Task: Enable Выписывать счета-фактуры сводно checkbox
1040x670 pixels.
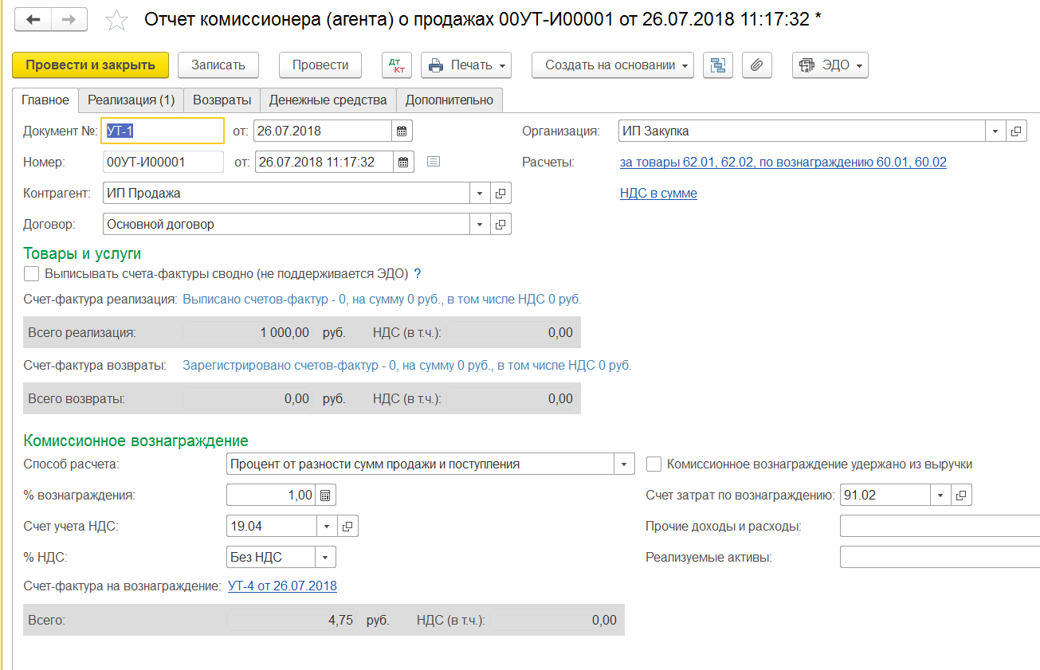Action: click(32, 274)
